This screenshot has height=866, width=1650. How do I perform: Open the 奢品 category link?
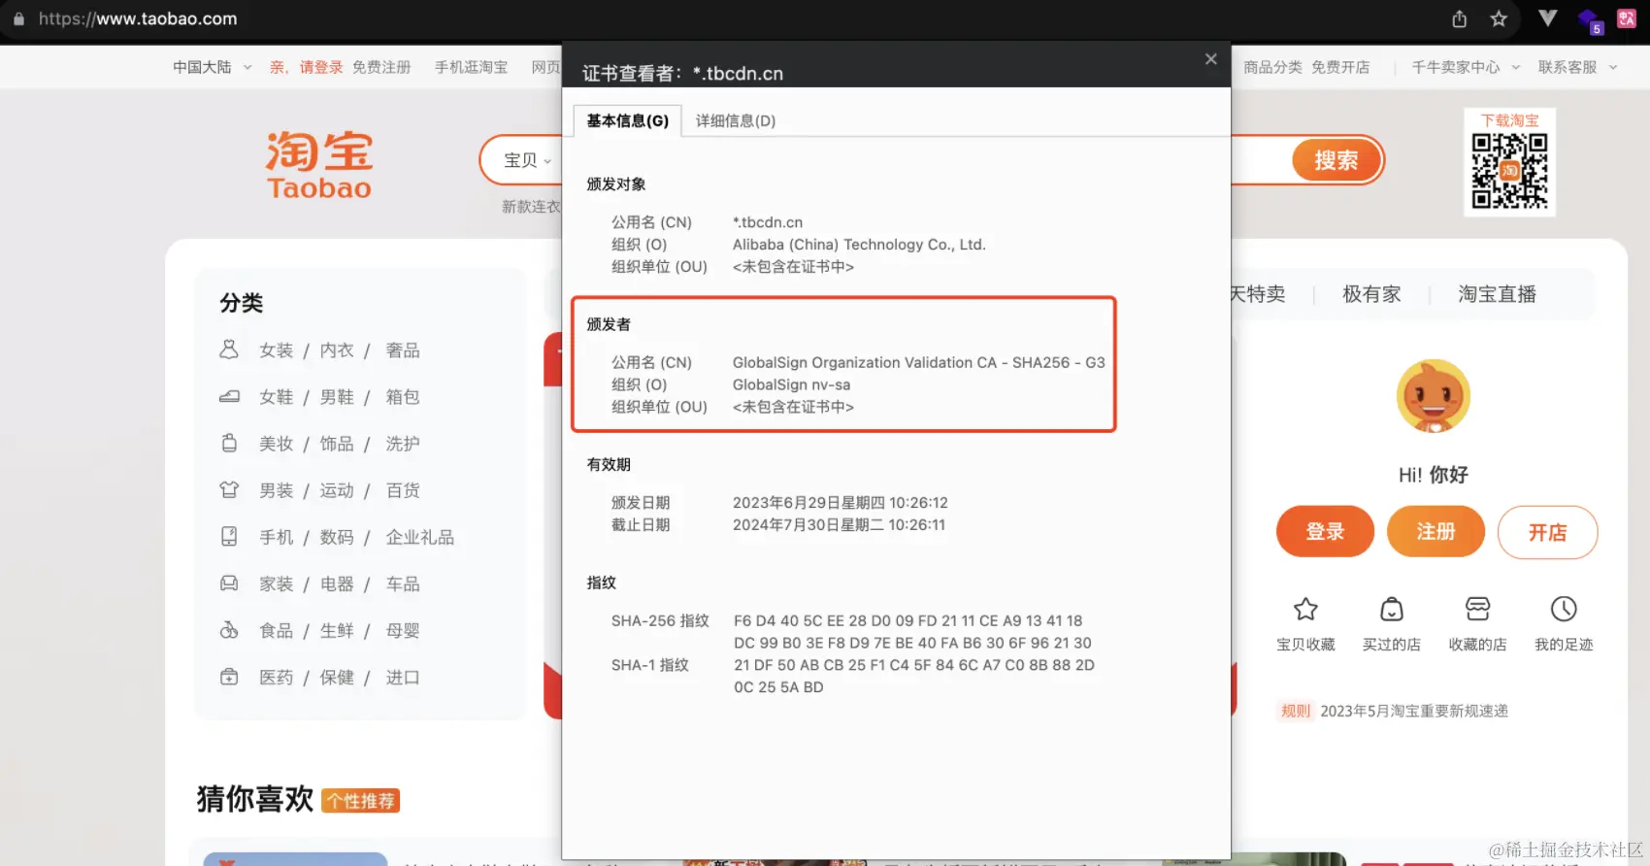pyautogui.click(x=403, y=350)
